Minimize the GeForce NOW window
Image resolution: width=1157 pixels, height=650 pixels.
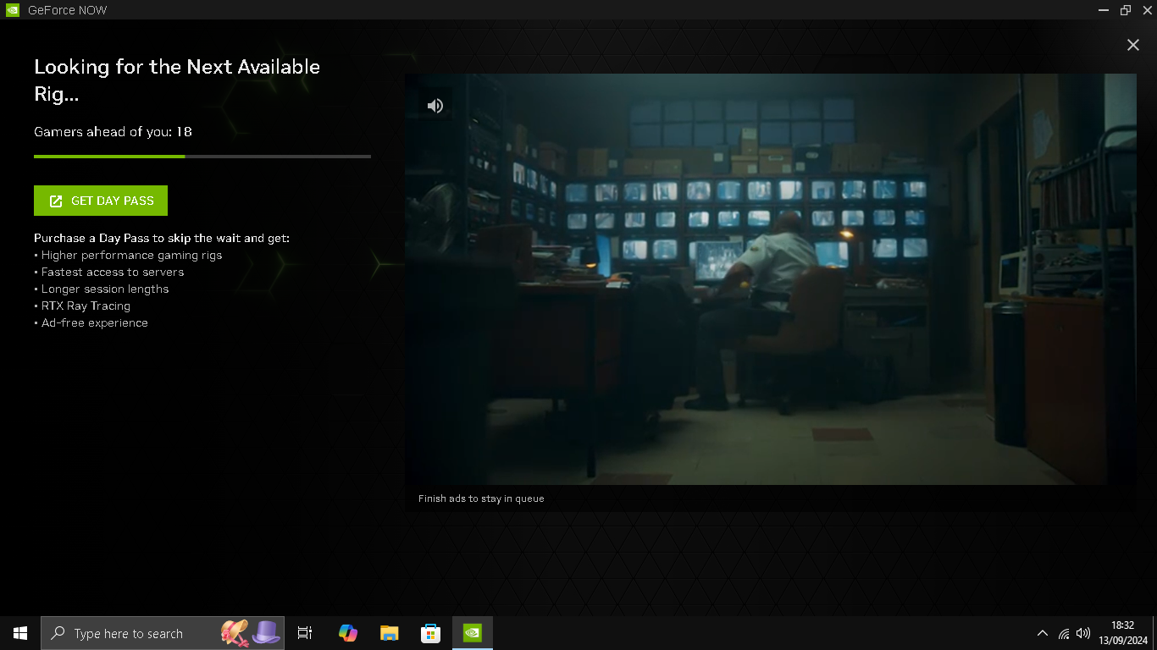pos(1104,10)
